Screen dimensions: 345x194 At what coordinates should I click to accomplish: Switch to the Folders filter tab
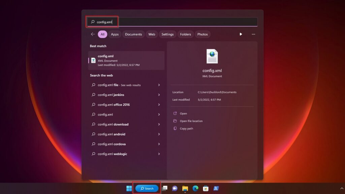point(186,34)
